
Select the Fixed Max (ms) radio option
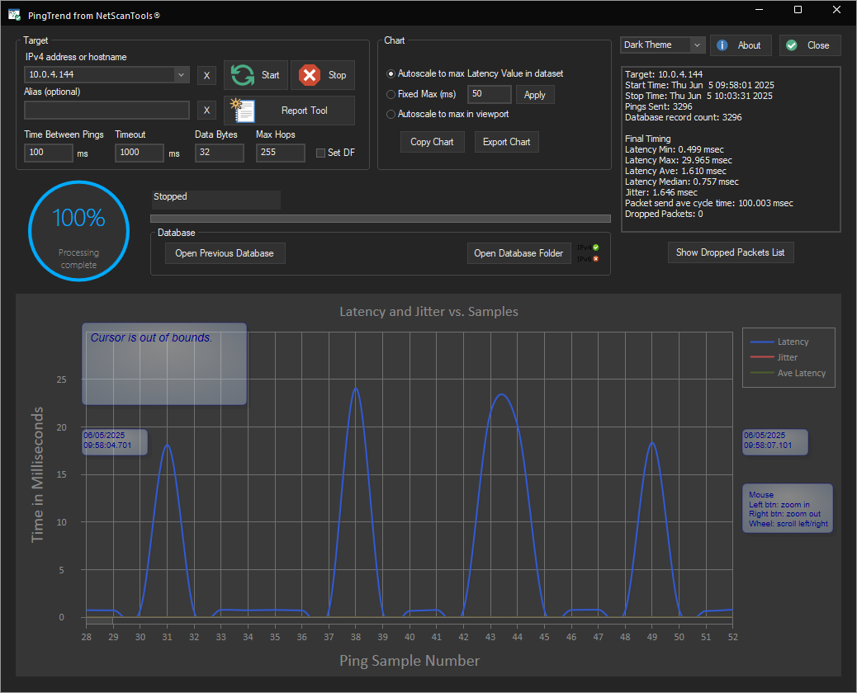[x=391, y=95]
